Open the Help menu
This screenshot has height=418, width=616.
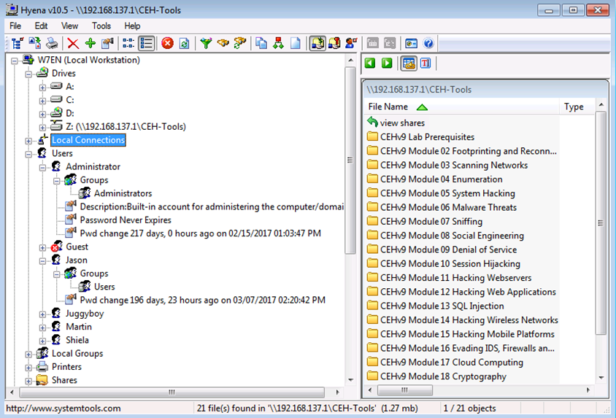[x=132, y=26]
